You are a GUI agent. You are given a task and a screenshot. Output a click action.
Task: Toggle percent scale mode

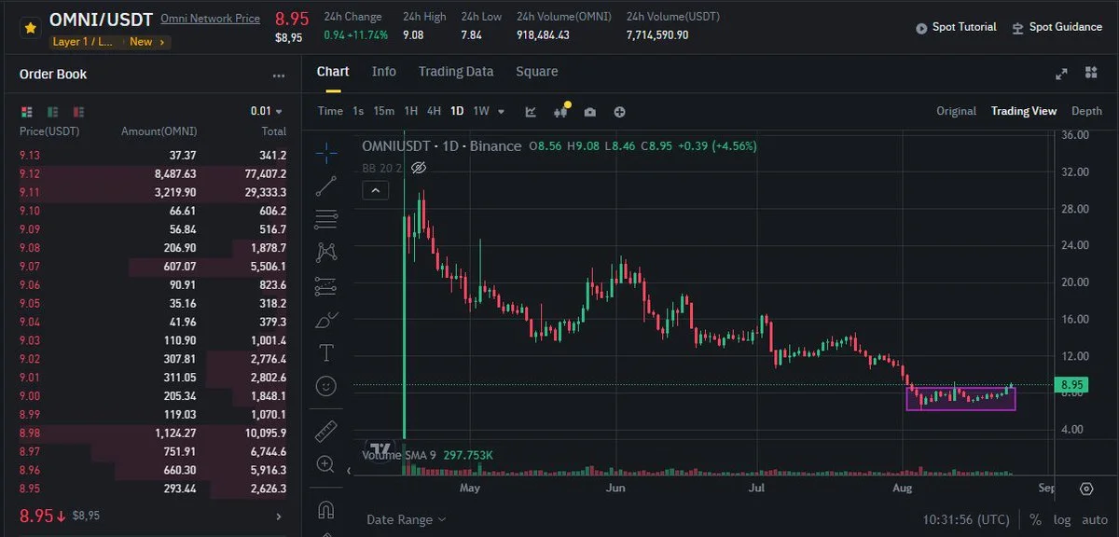[1035, 519]
